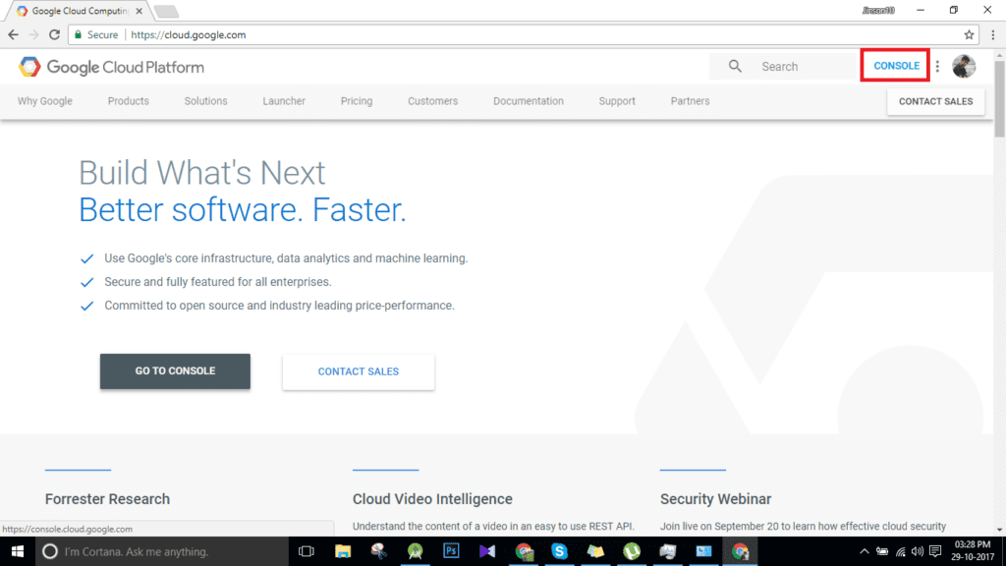Screen dimensions: 1006x566
Task: Bookmark the page with the star icon
Action: coord(969,34)
